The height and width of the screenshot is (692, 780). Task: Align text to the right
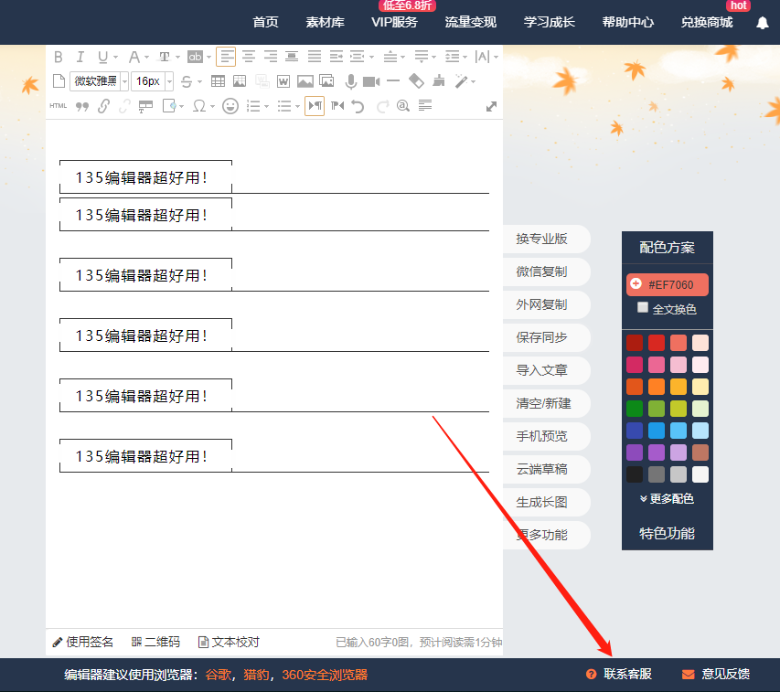[x=271, y=57]
